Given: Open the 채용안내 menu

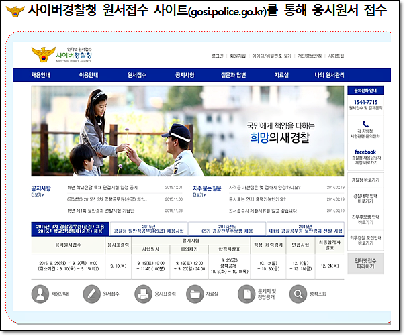Looking at the screenshot, I should click(x=41, y=75).
